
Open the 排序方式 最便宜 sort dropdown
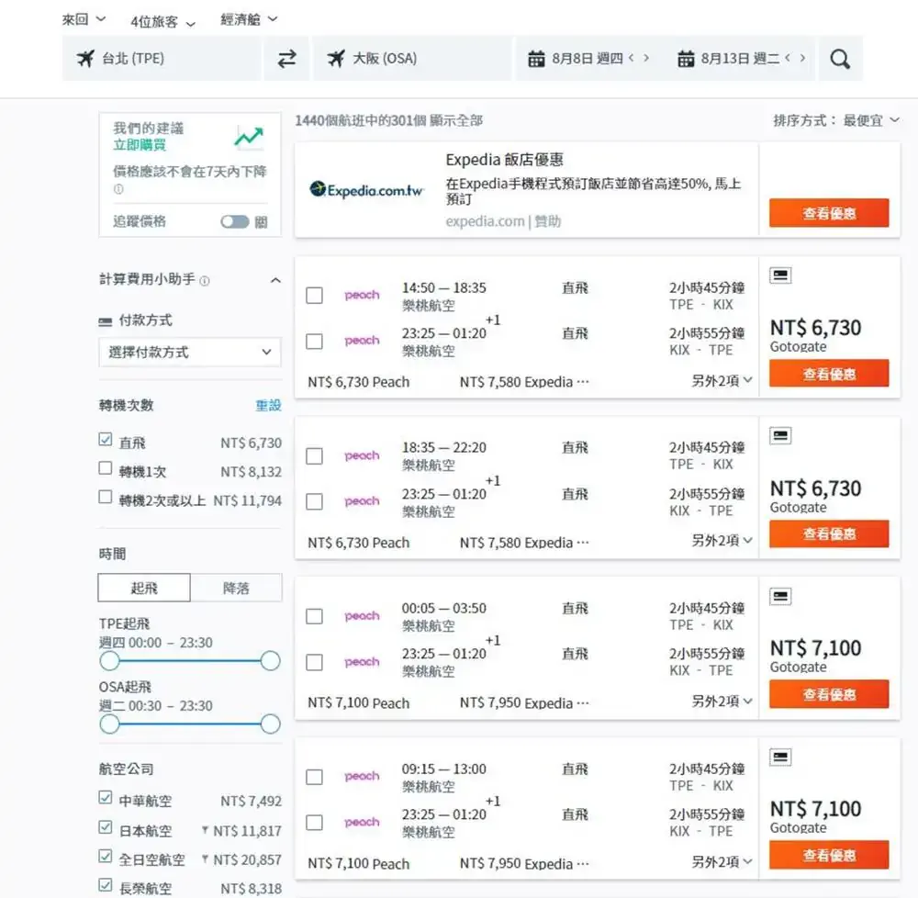click(836, 120)
